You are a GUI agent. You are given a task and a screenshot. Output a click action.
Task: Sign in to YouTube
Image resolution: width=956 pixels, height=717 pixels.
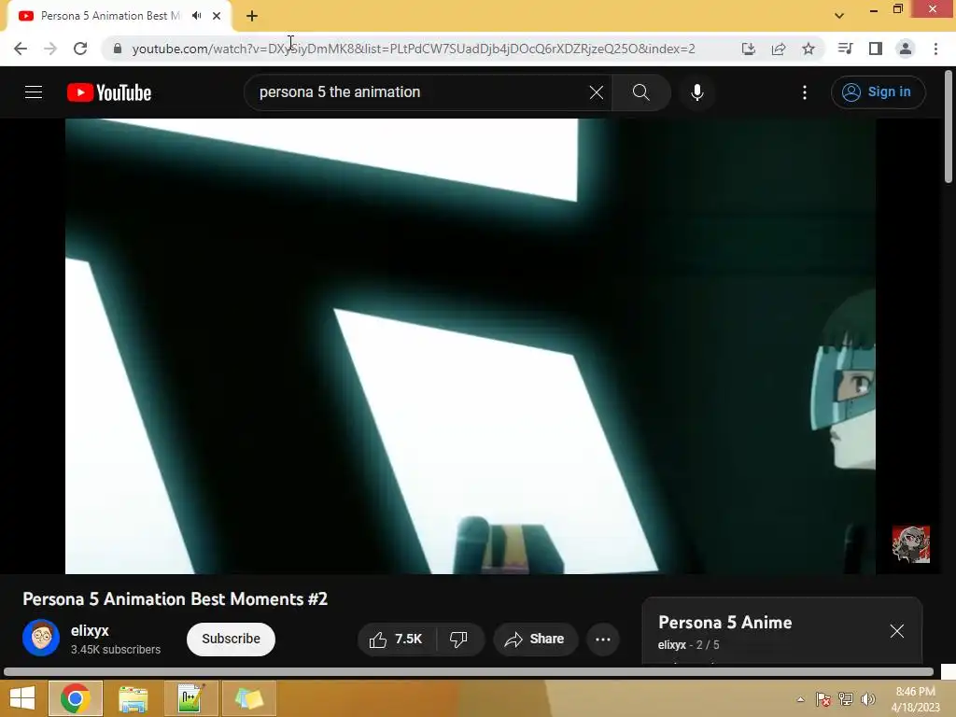coord(878,92)
